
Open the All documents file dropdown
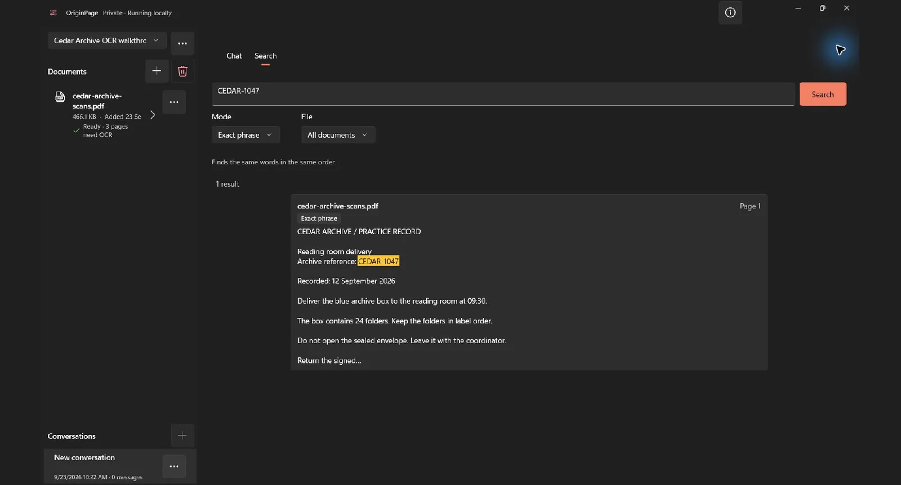point(338,135)
